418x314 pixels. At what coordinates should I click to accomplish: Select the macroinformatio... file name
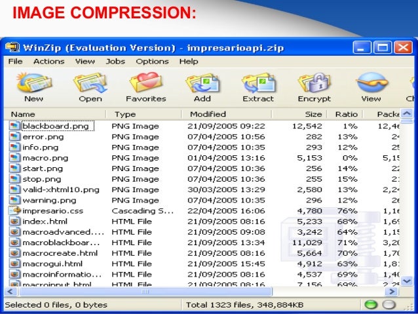coord(62,274)
